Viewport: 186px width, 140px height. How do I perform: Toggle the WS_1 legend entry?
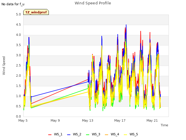point(55,134)
